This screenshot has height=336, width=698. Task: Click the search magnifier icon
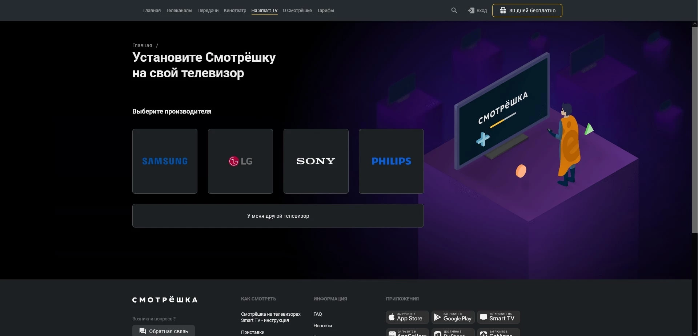coord(454,11)
